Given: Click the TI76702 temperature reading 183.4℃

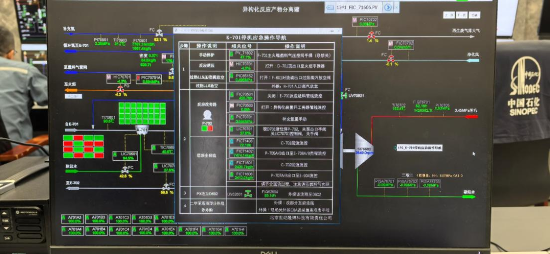Looking at the screenshot, I should tap(399, 109).
